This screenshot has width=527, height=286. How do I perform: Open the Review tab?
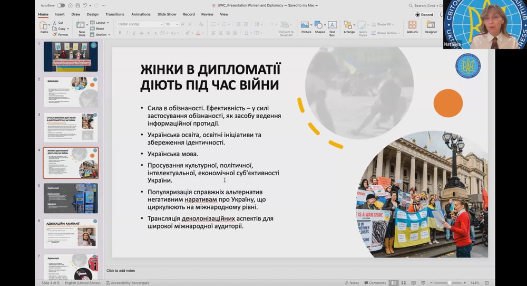[x=207, y=14]
